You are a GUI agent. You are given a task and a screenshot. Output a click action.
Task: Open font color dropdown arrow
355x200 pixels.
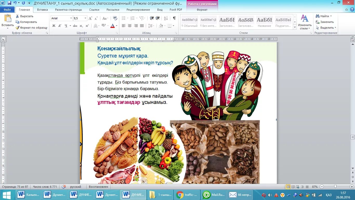(116, 26)
